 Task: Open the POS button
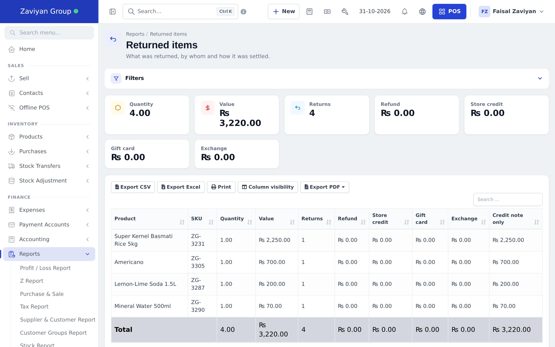click(449, 12)
